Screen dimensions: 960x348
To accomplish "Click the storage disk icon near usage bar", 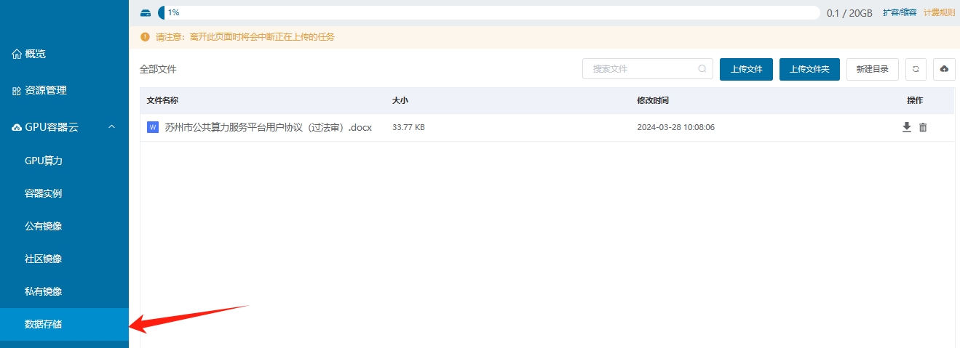I will click(146, 13).
